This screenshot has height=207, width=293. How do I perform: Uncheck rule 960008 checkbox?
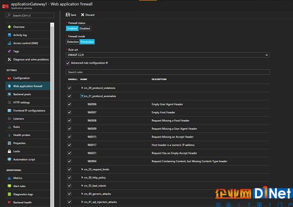[x=69, y=121]
